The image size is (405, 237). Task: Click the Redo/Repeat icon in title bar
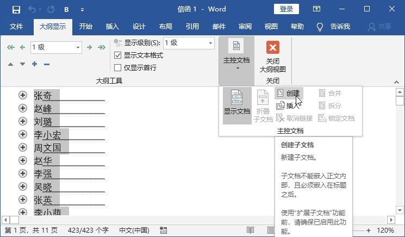pyautogui.click(x=51, y=10)
